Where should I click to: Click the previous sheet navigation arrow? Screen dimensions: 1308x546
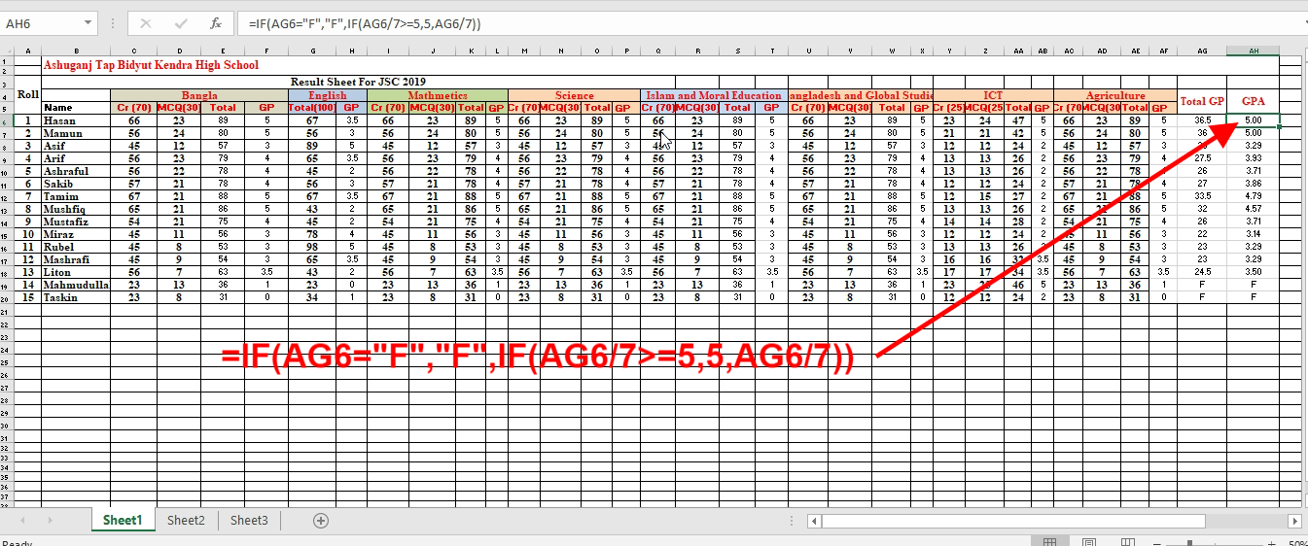point(22,521)
